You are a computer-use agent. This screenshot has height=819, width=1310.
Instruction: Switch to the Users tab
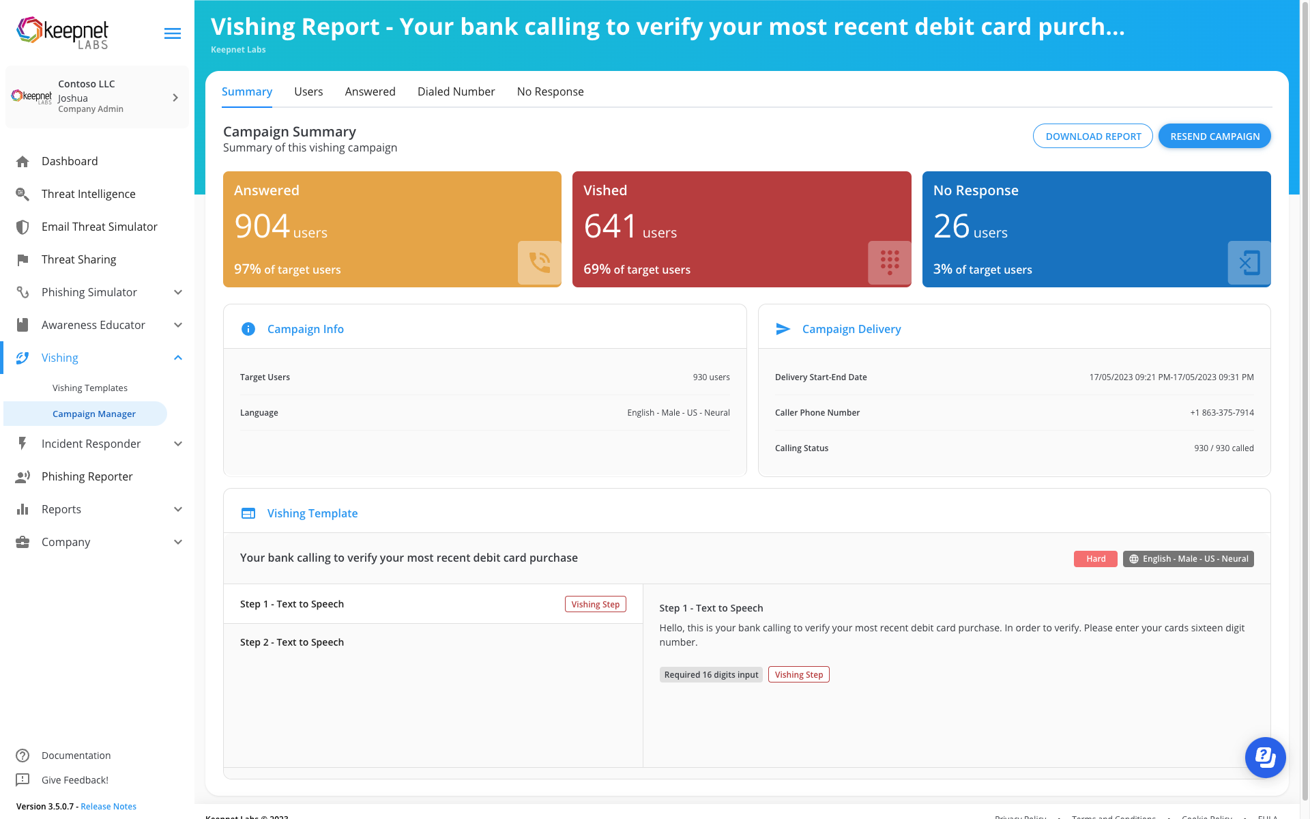308,91
